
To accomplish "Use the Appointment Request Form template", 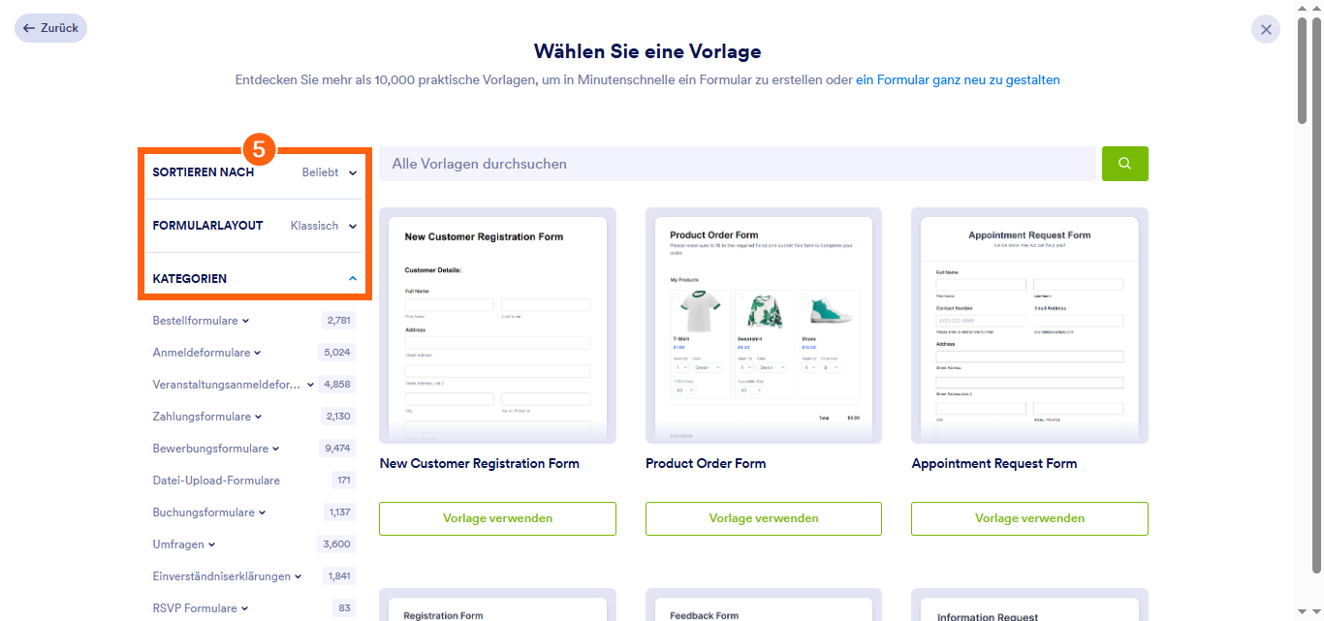I will pos(1029,518).
